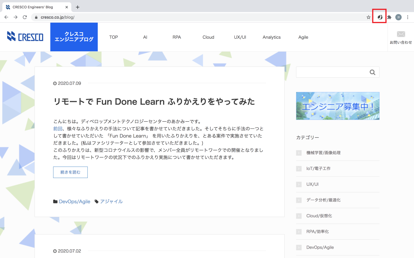The image size is (414, 258).
Task: Select the Cloud navigation menu item
Action: pos(208,37)
